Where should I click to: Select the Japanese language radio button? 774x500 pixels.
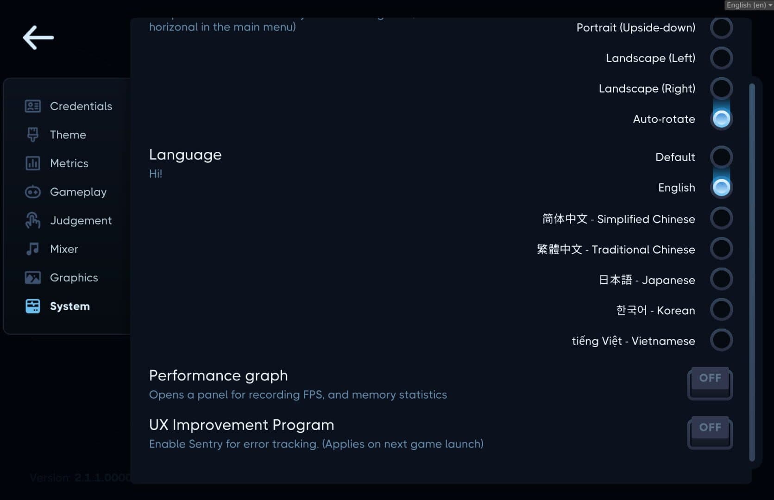point(721,280)
